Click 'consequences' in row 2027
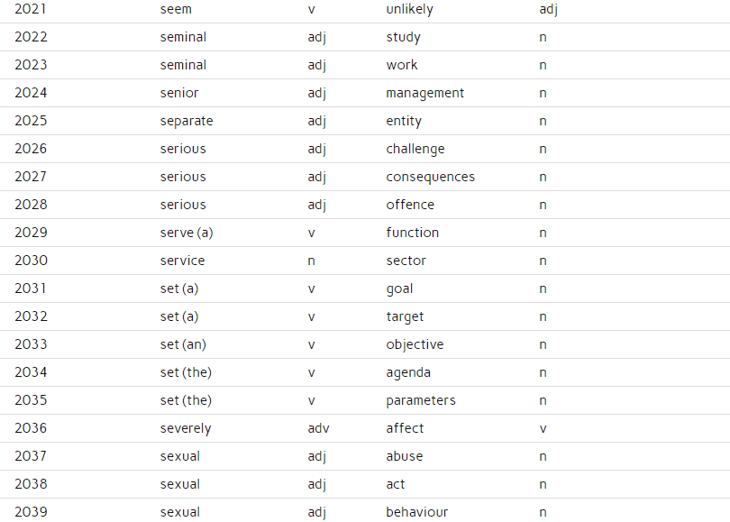The image size is (730, 522). tap(430, 177)
